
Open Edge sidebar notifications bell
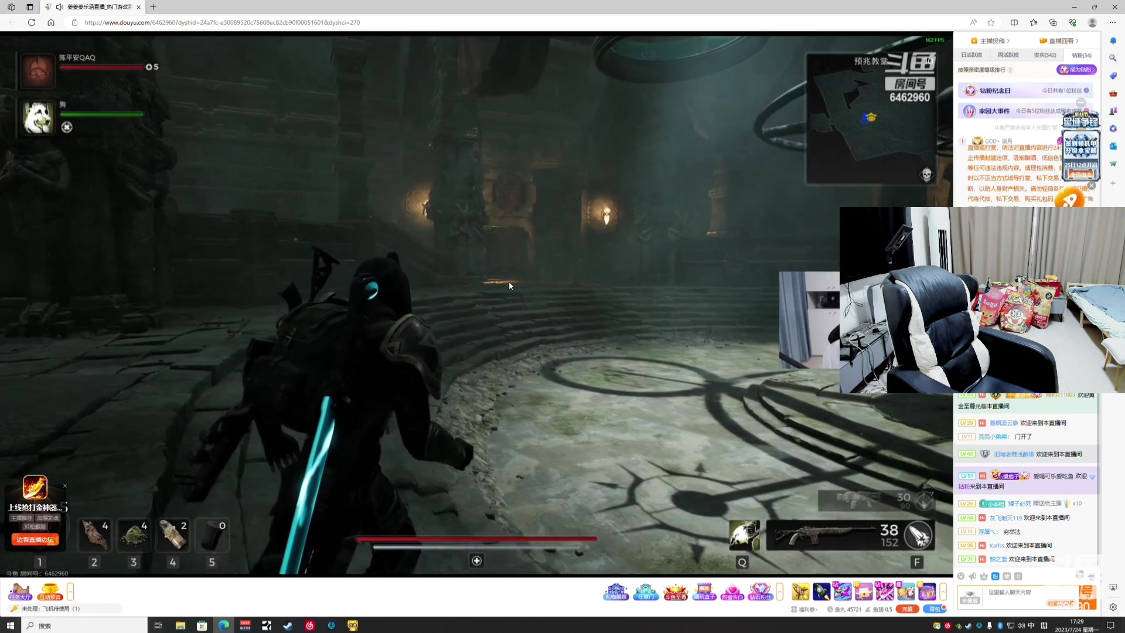(1113, 40)
